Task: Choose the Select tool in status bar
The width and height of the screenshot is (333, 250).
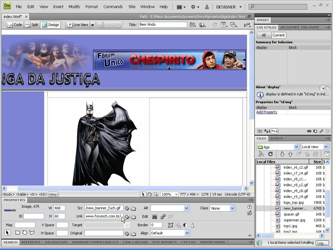Action: 143,194
